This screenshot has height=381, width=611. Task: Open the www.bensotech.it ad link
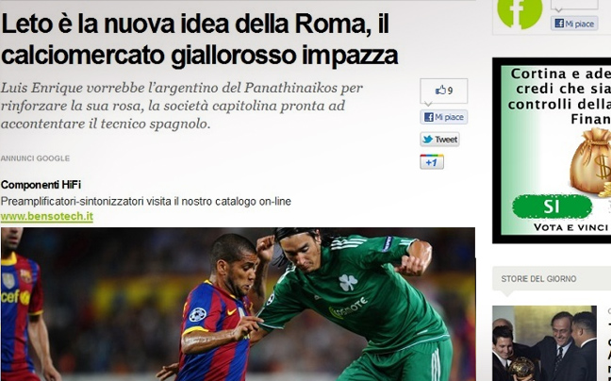pos(47,216)
